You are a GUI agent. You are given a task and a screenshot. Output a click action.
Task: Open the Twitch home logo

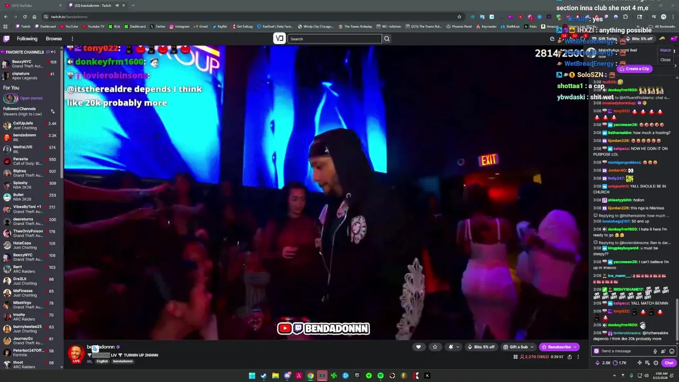6,39
